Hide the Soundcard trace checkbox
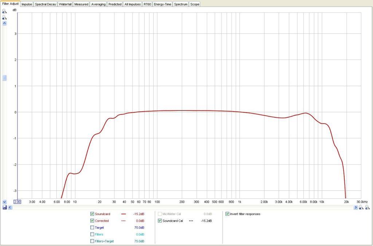Image resolution: width=373 pixels, height=246 pixels. pyautogui.click(x=92, y=214)
